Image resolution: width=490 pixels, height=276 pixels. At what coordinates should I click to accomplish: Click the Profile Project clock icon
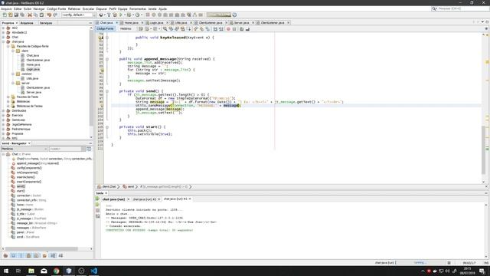click(x=137, y=15)
